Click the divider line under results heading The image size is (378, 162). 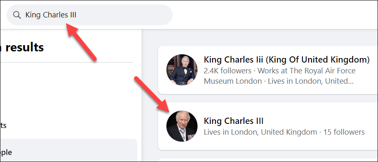[66, 62]
